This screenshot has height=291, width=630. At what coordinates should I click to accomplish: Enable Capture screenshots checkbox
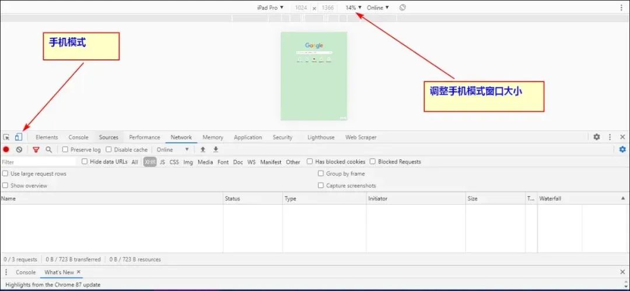point(321,186)
